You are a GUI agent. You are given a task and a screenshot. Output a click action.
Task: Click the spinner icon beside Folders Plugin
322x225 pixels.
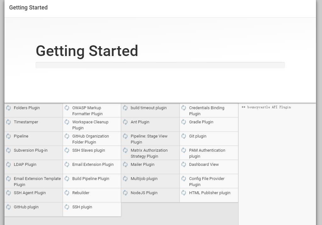(x=8, y=108)
